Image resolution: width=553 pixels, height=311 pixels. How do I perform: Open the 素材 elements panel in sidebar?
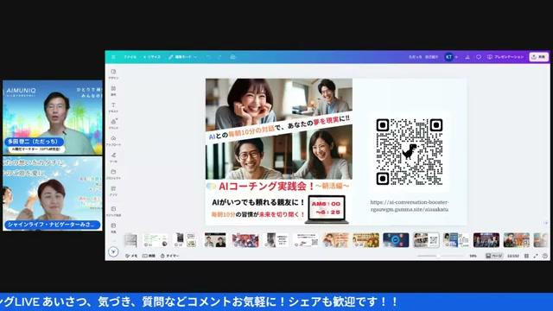coord(113,91)
